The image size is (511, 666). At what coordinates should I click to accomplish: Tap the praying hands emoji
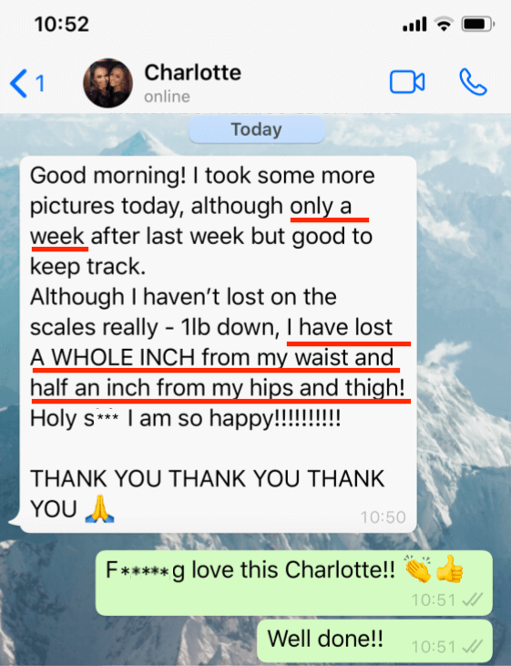100,508
